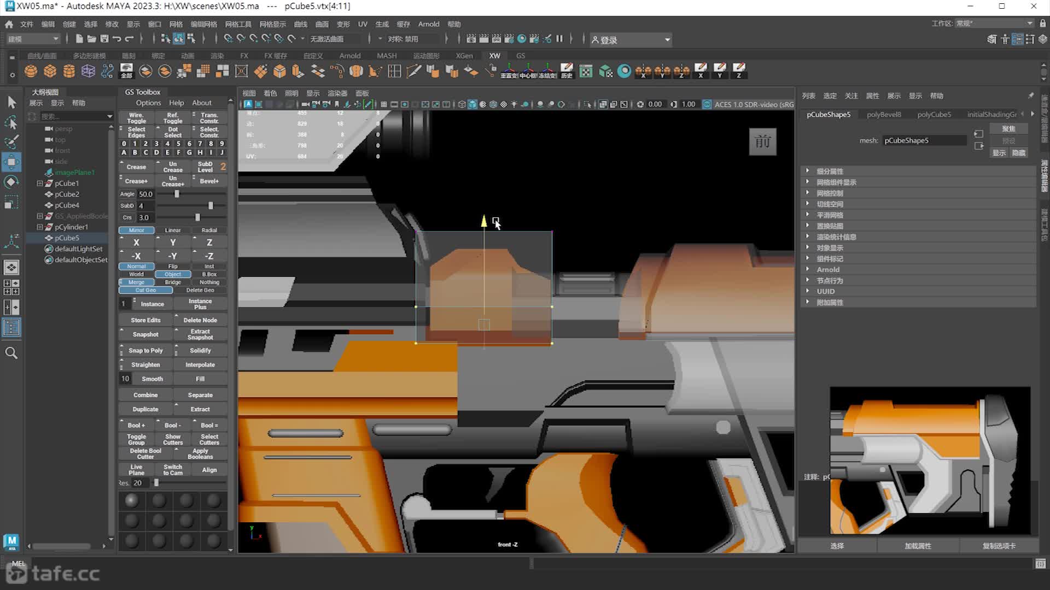Image resolution: width=1050 pixels, height=590 pixels.
Task: Click the 中心枢 center pivot shelf icon
Action: 528,71
